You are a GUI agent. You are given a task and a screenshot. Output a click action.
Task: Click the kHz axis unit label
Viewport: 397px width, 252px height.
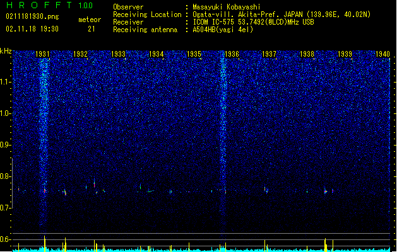point(6,51)
